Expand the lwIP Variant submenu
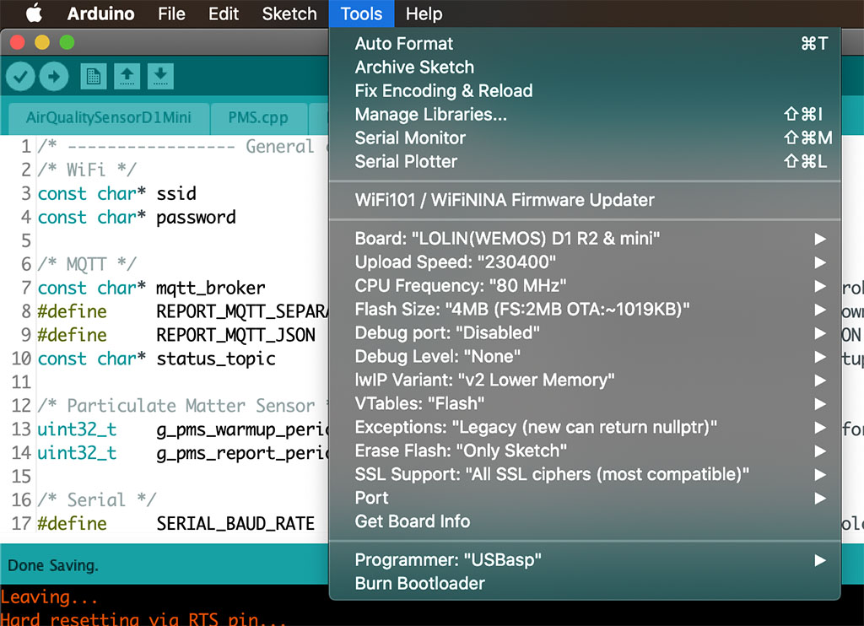 585,380
